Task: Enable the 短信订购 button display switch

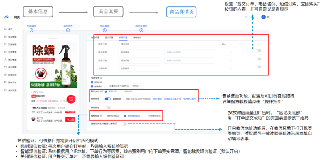Action: tap(258, 59)
